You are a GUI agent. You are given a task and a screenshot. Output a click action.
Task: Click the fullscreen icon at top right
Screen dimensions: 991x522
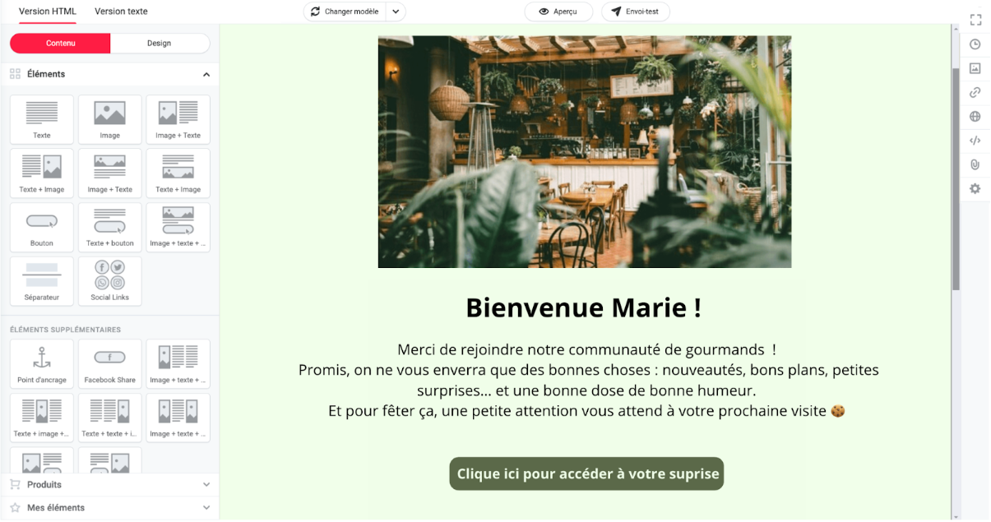pos(975,20)
